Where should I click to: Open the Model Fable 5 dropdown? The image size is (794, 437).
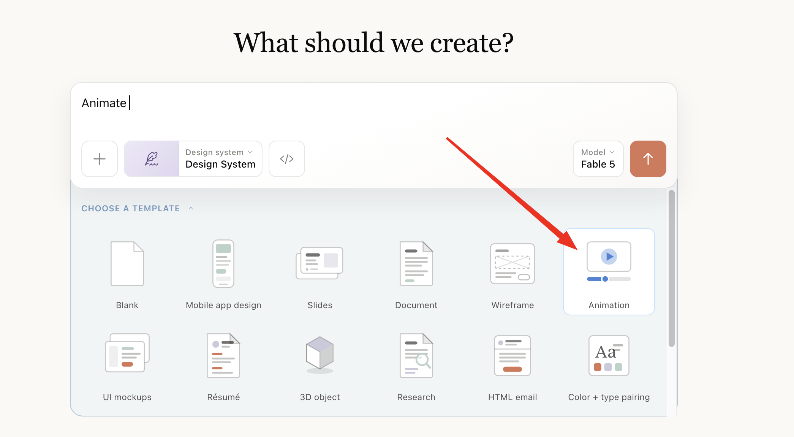tap(598, 159)
